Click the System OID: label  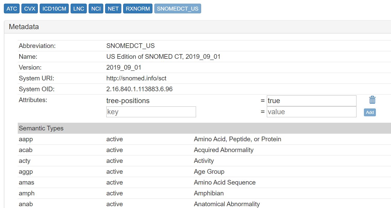coord(37,89)
